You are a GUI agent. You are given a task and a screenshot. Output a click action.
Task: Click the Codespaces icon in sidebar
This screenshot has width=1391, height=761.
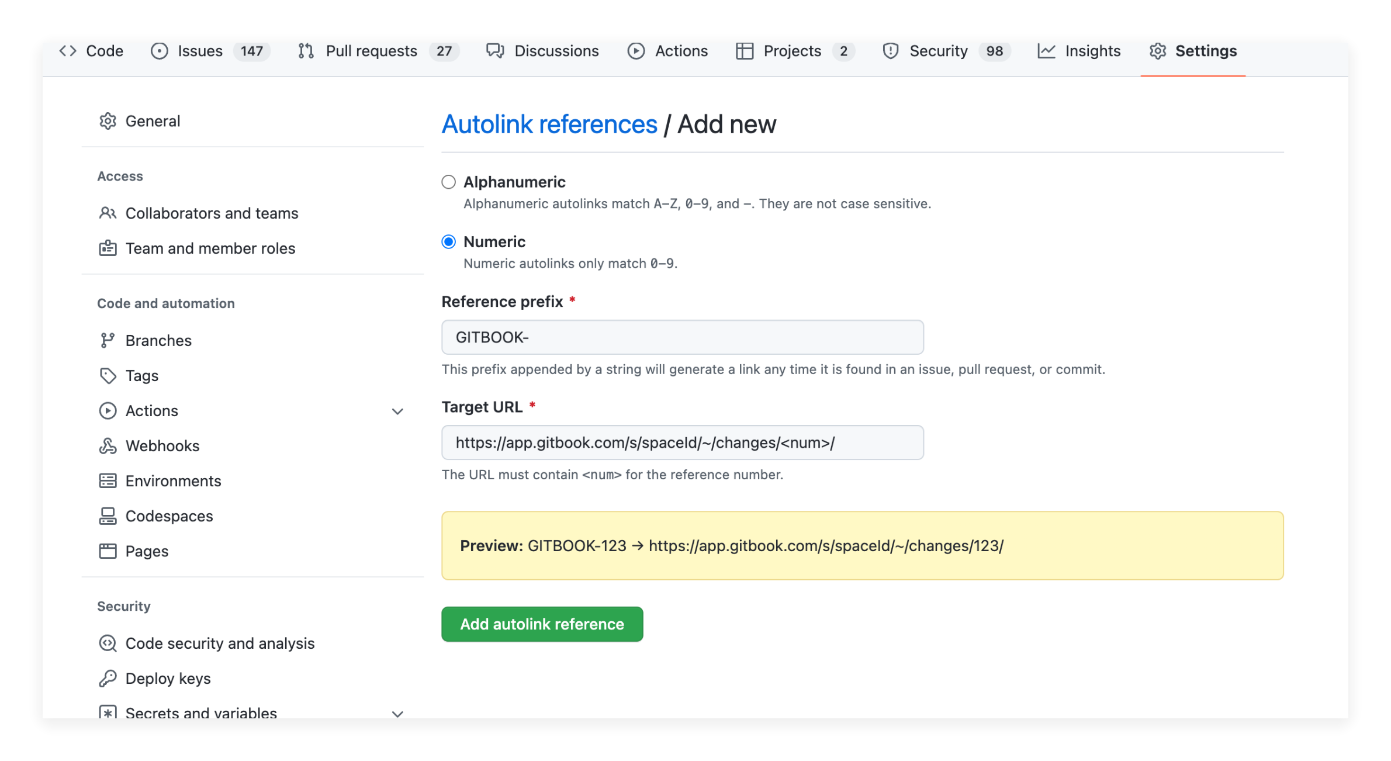pyautogui.click(x=108, y=516)
